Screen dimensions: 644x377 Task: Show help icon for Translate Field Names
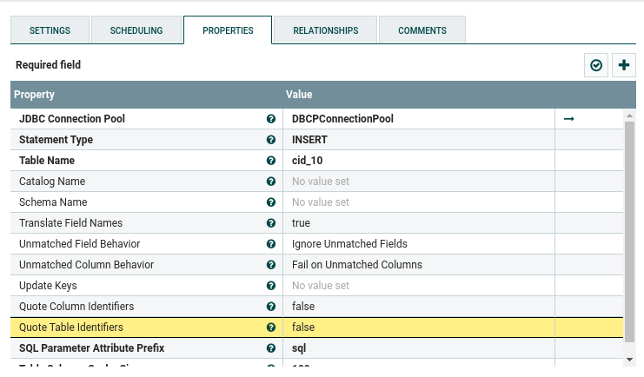pos(271,223)
